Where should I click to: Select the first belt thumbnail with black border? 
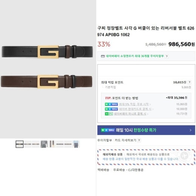[x=20, y=144]
